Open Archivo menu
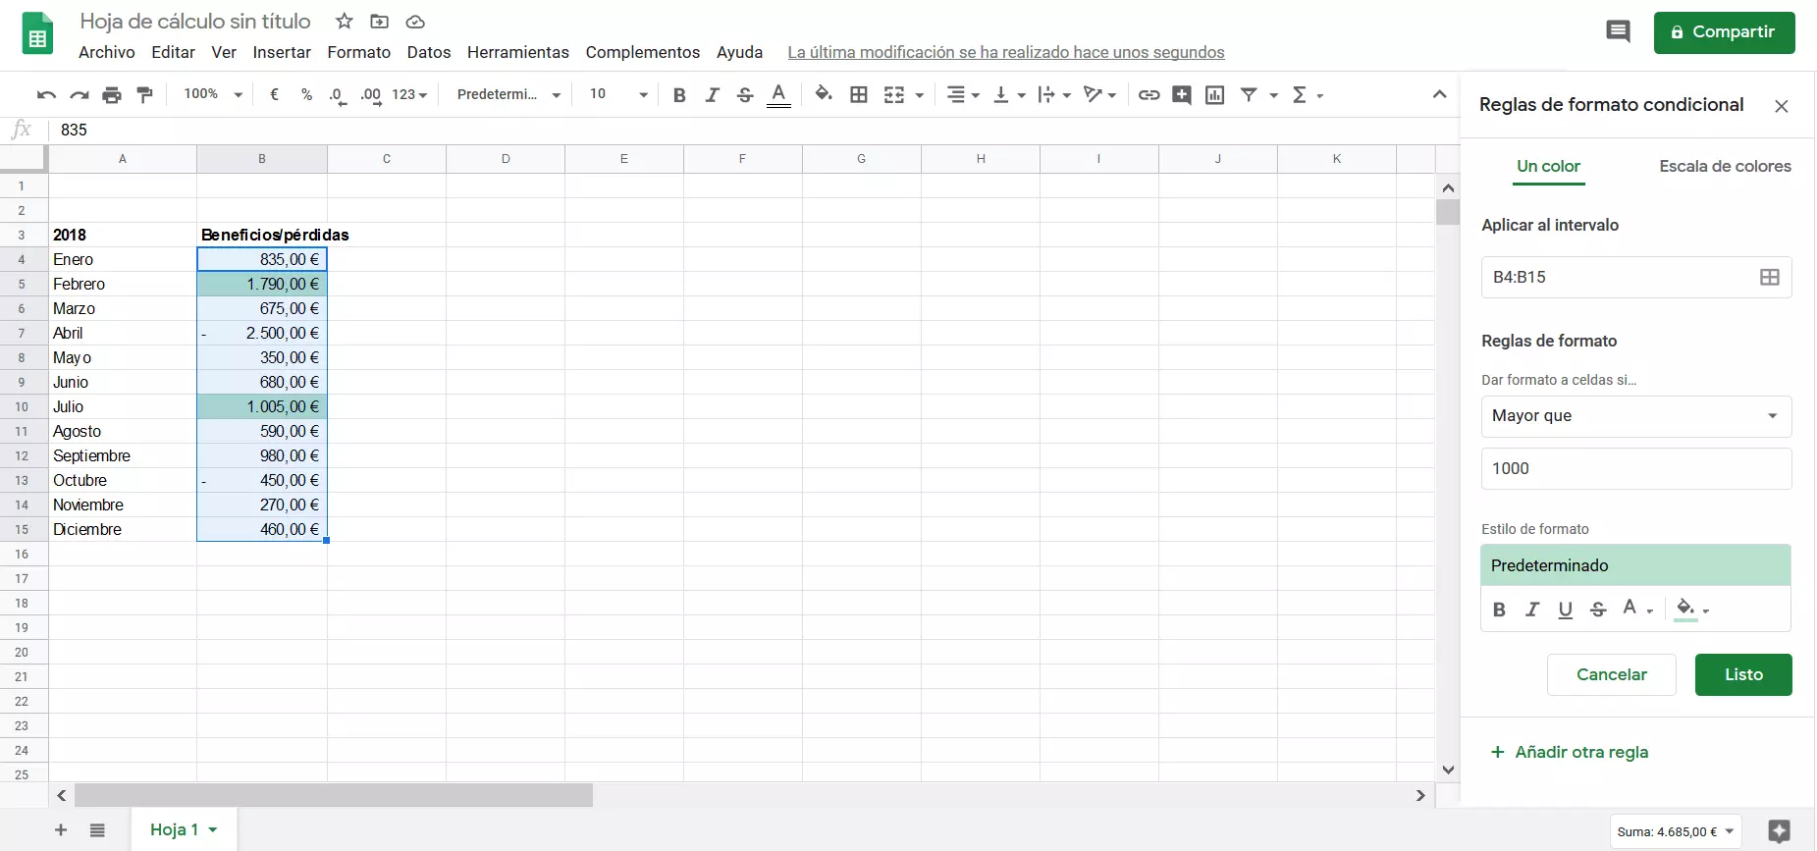1817x851 pixels. point(107,52)
